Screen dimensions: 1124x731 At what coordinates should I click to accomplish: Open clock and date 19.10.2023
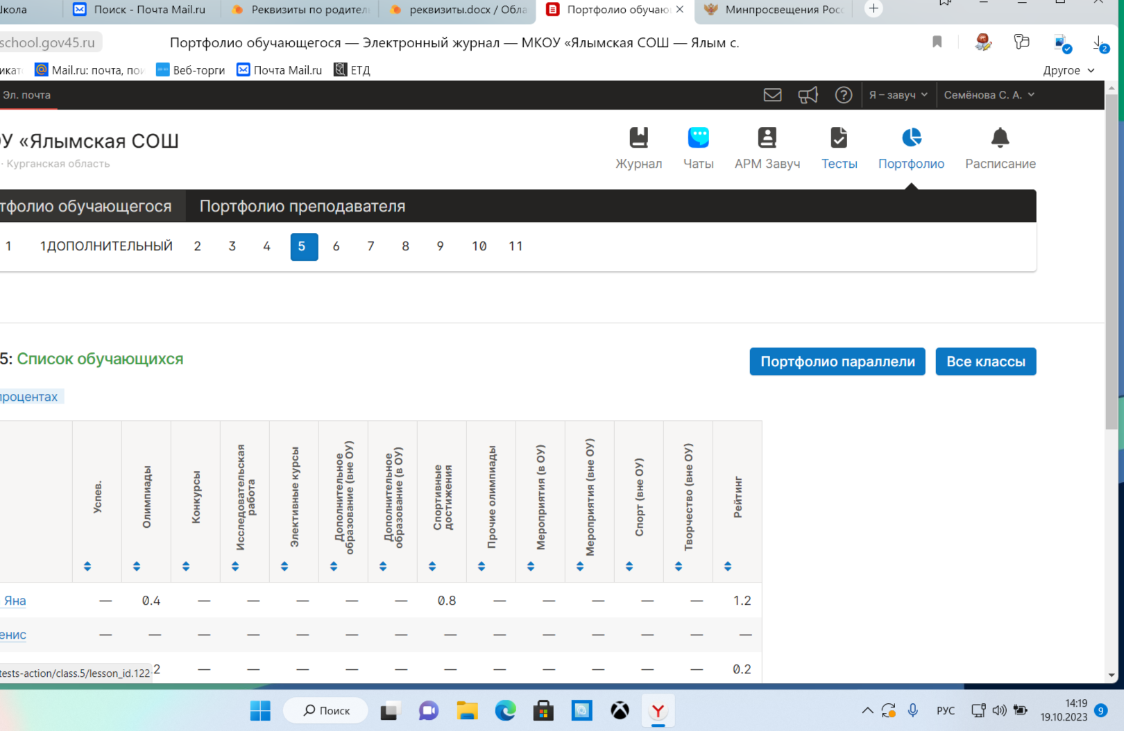(1064, 710)
